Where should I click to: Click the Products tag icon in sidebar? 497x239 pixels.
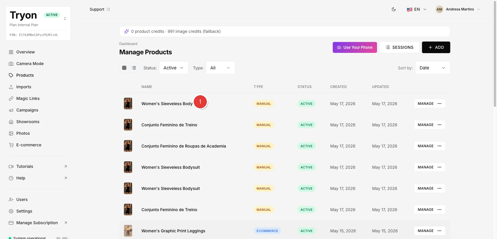(x=11, y=75)
